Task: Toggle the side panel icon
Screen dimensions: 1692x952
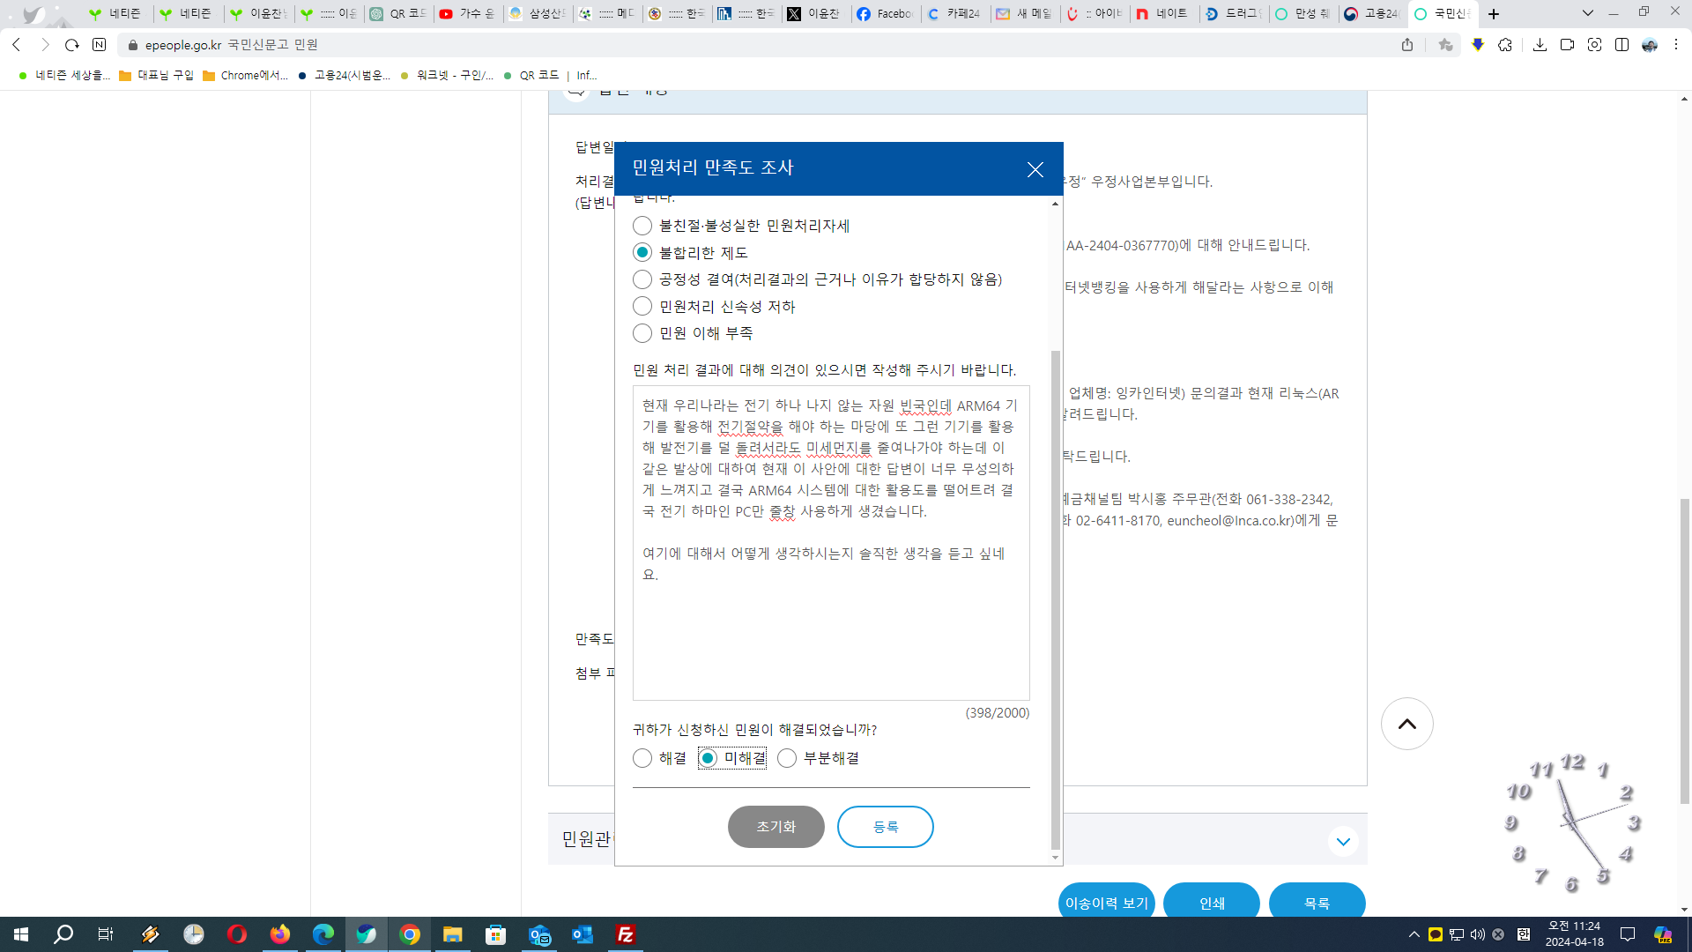Action: (1621, 45)
